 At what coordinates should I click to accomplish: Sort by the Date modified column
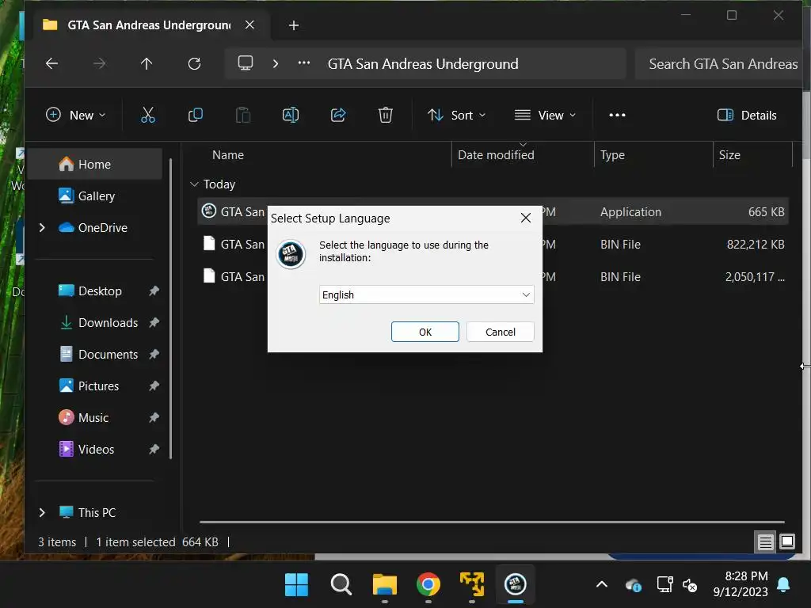click(523, 154)
